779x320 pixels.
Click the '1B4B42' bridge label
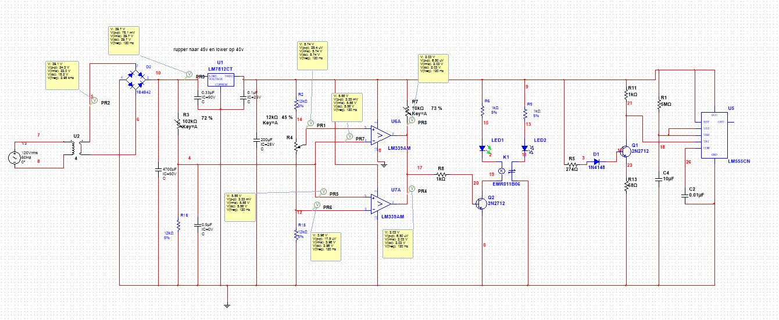(142, 92)
